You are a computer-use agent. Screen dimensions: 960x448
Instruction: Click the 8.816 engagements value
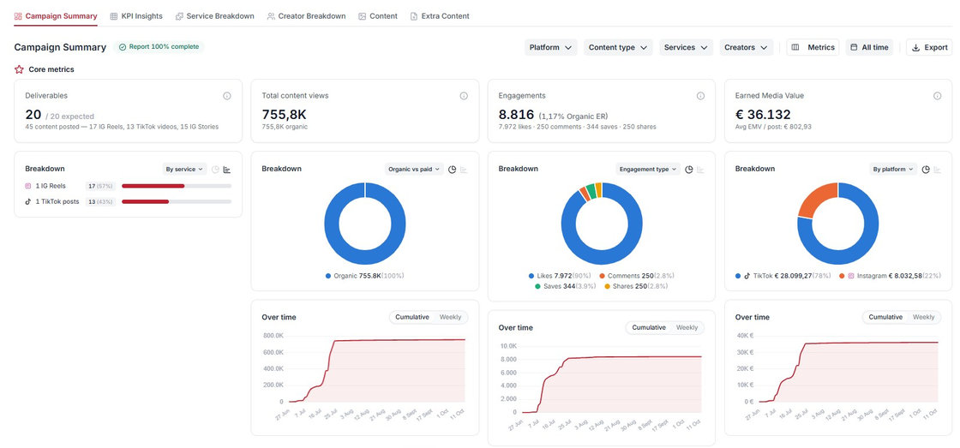[516, 115]
